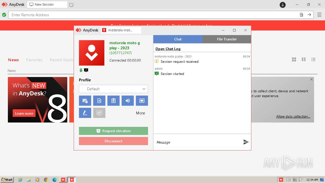Image resolution: width=325 pixels, height=183 pixels.
Task: Open Chat Log link
Action: pyautogui.click(x=168, y=49)
